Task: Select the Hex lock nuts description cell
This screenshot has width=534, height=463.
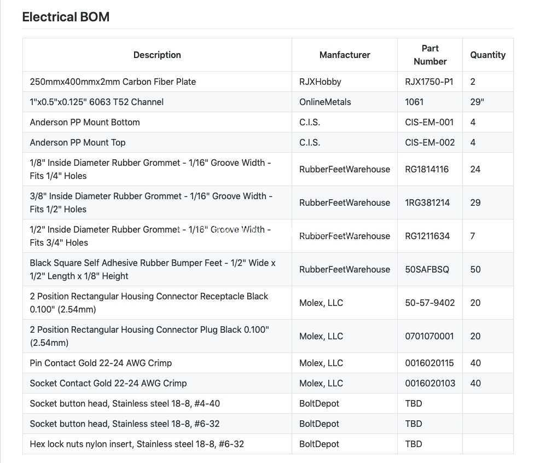Action: pyautogui.click(x=157, y=444)
